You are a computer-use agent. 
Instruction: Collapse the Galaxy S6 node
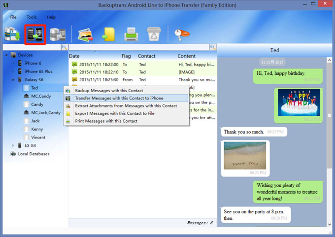(x=13, y=80)
